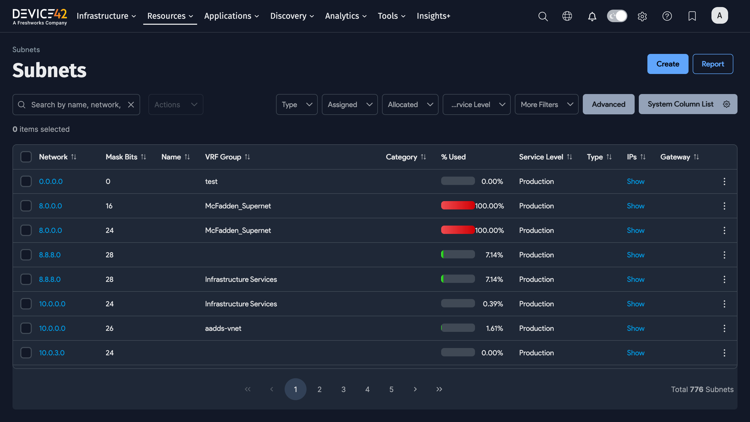Click the help question mark icon
This screenshot has height=422, width=750.
click(x=667, y=16)
